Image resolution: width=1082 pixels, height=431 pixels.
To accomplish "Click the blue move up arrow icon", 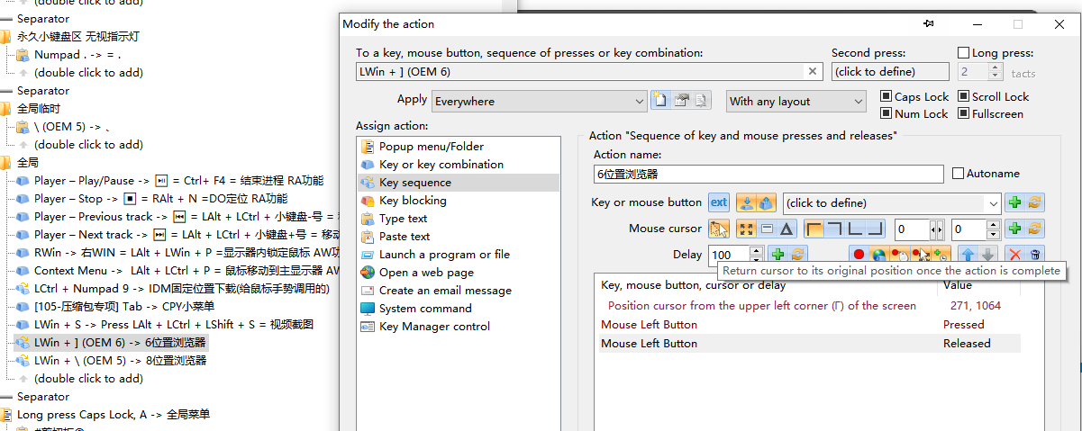I will (968, 255).
